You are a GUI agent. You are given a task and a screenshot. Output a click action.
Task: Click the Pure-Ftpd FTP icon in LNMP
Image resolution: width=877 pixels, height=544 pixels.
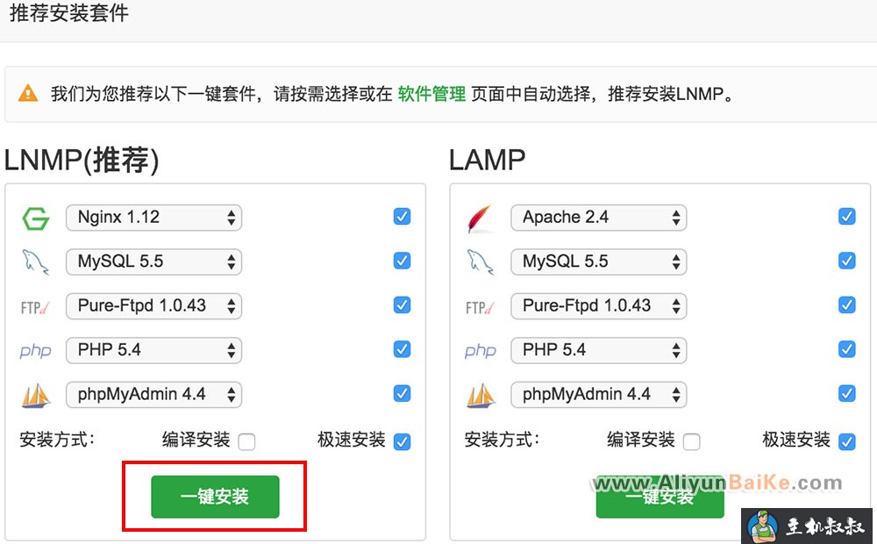(x=35, y=307)
